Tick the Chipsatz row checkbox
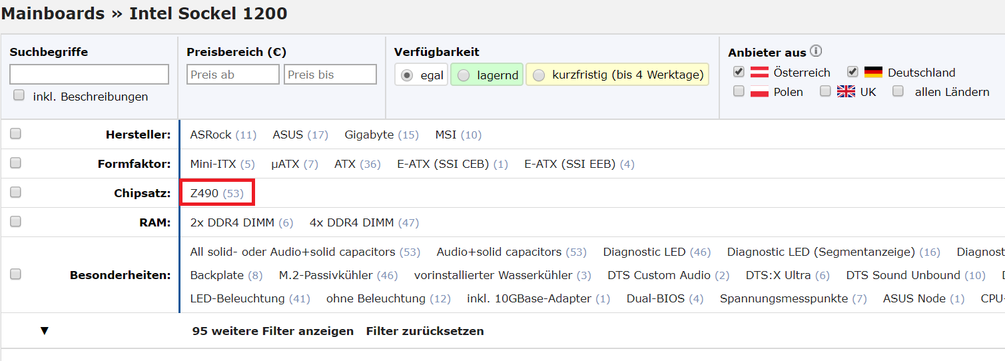 click(x=15, y=192)
